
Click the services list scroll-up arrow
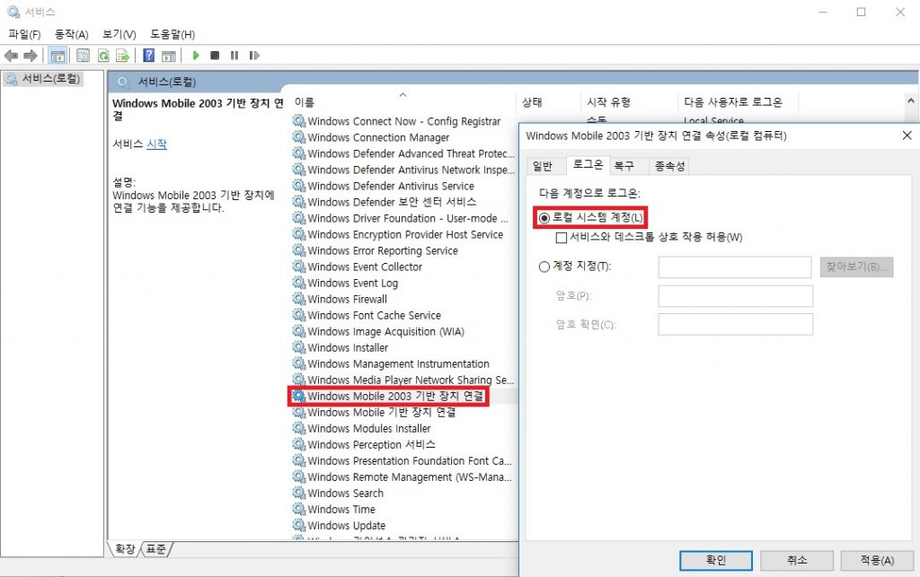(911, 101)
